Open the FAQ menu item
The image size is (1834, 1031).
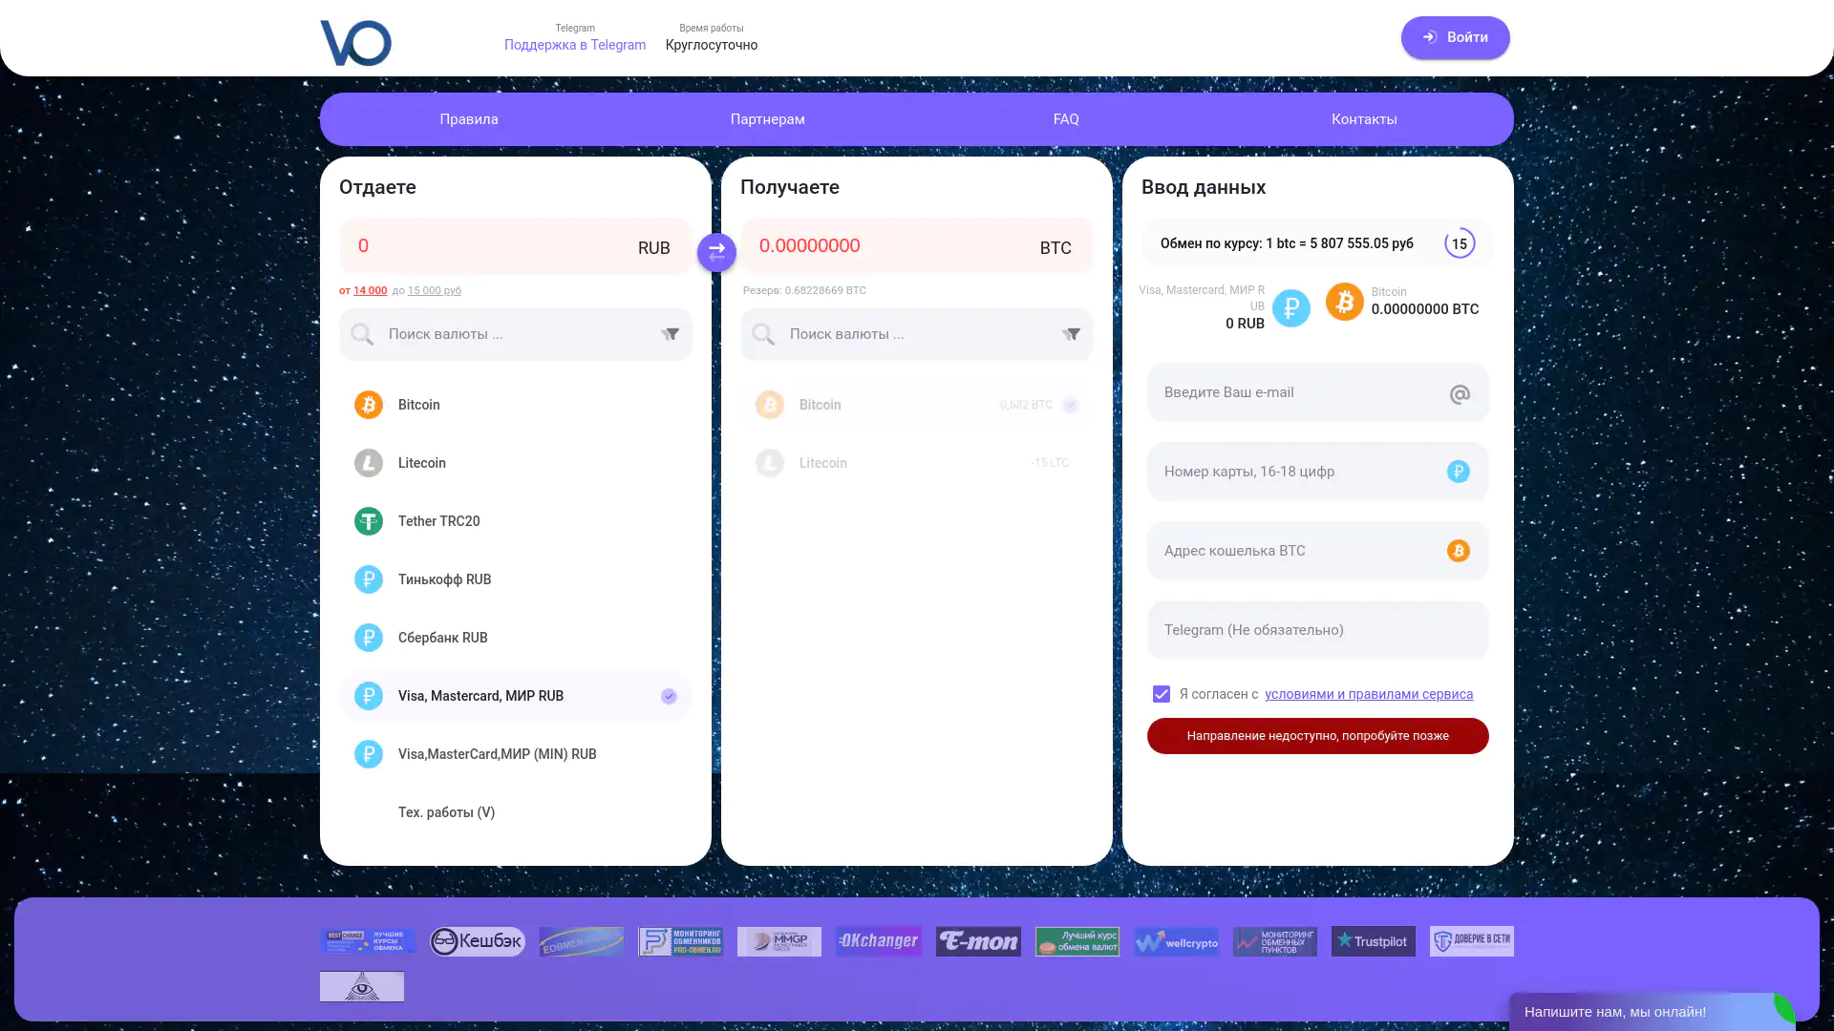(x=1065, y=119)
